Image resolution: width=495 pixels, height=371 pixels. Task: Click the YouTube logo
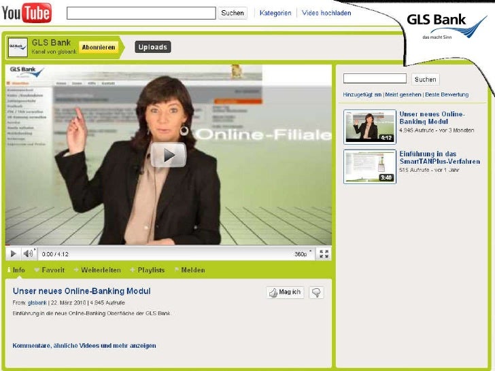click(27, 13)
